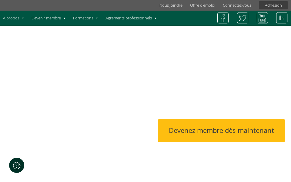
Task: Click the Adhésion button at top right
Action: click(x=273, y=5)
